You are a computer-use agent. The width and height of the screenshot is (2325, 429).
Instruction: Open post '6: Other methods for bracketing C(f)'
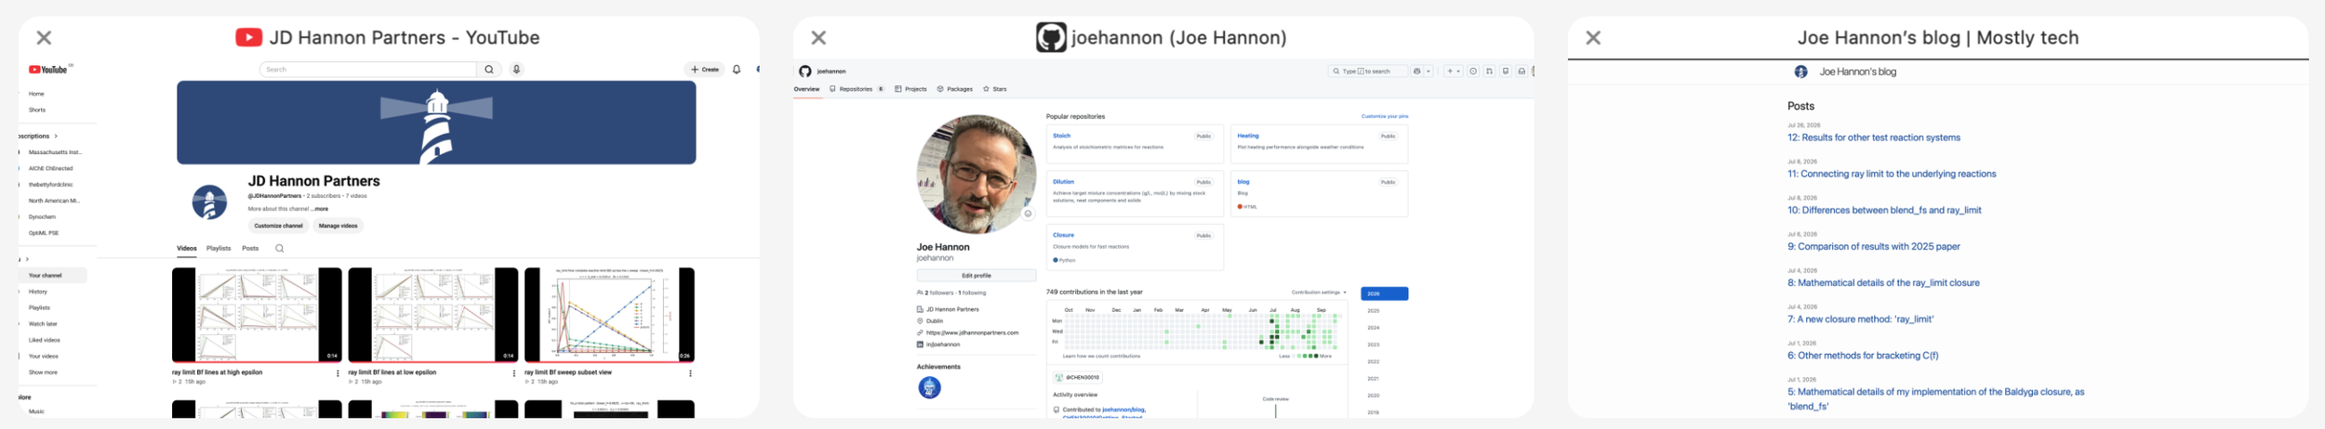[x=1863, y=356]
